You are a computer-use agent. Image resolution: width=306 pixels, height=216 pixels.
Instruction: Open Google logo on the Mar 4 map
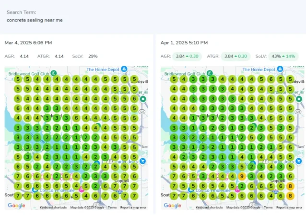16,205
